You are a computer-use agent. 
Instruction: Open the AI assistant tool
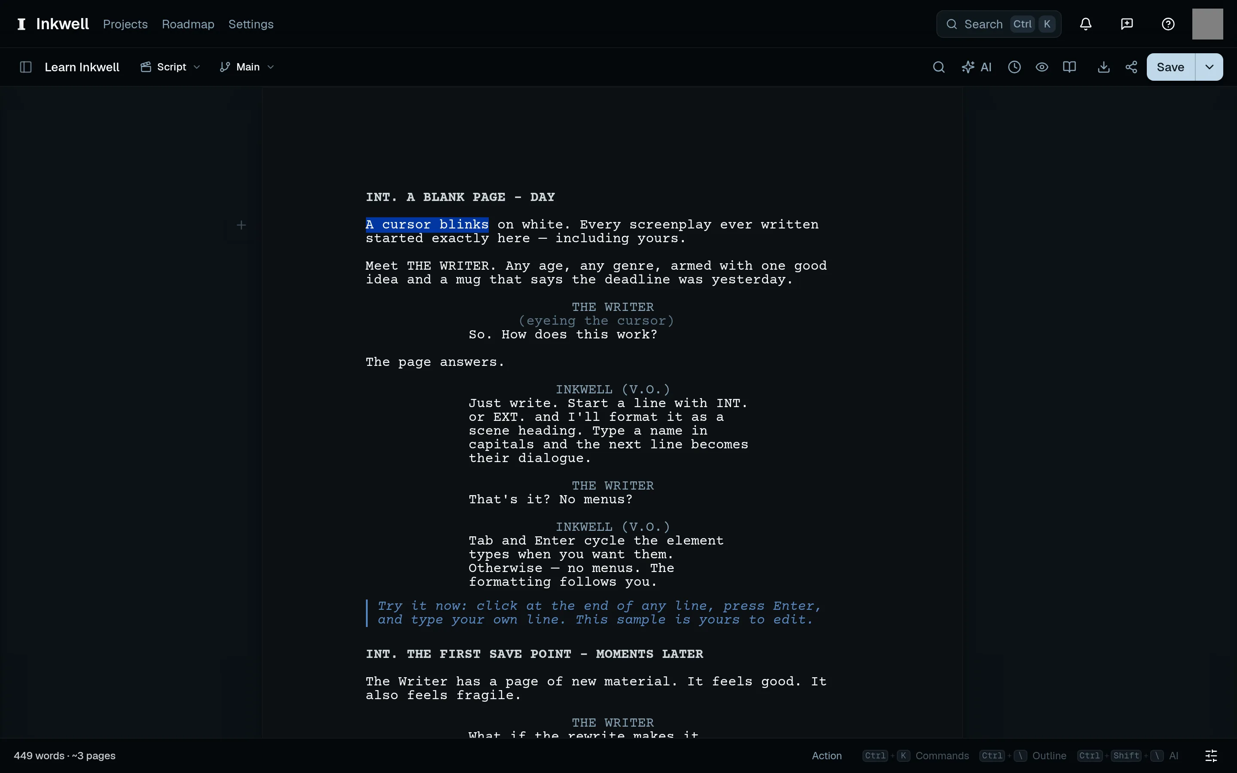pos(976,67)
